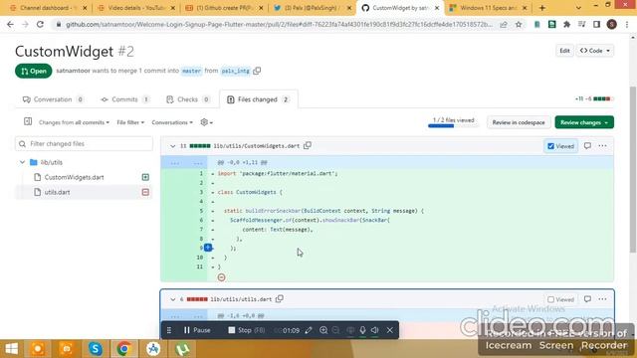
Task: Open diff view settings gear
Action: click(206, 122)
